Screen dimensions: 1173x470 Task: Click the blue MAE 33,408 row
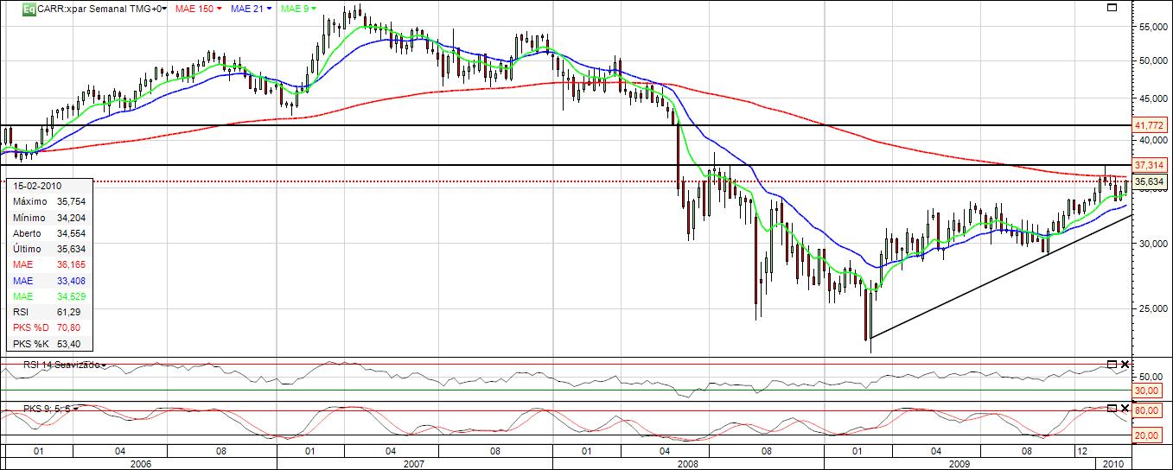49,281
